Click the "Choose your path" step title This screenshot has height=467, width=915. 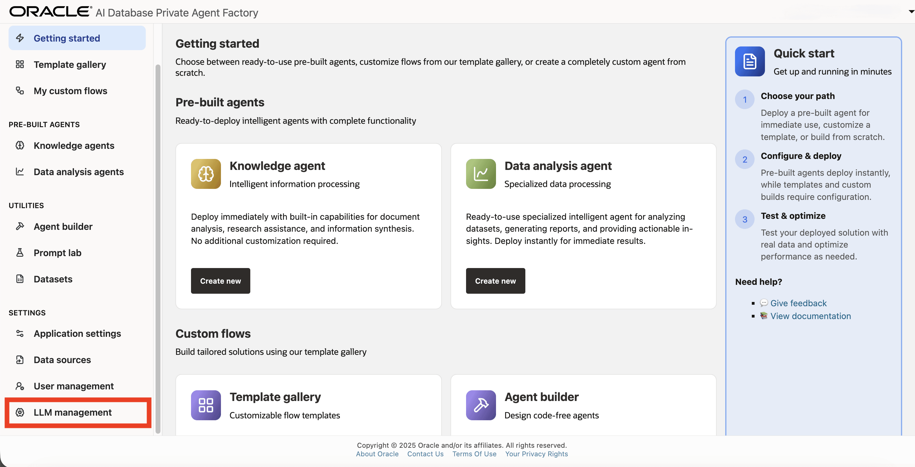(798, 96)
